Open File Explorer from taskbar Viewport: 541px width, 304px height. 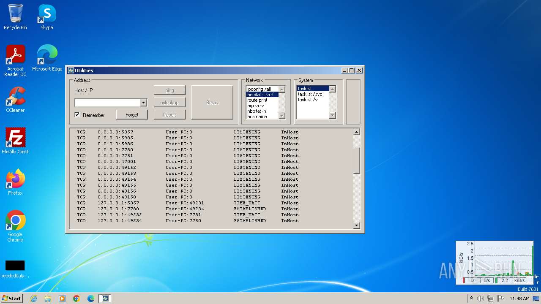[x=48, y=299]
